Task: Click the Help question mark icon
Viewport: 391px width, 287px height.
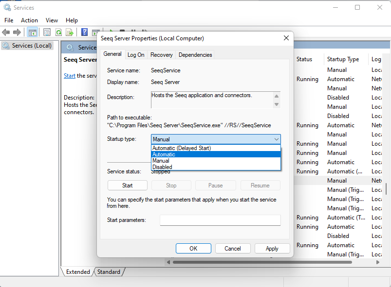Action: [84, 32]
